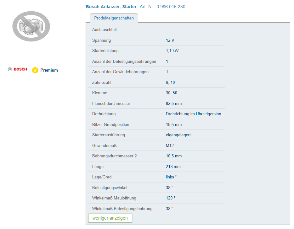Screen dimensions: 294x229
Task: Select the article number 0 986 016 280
Action: click(x=171, y=7)
